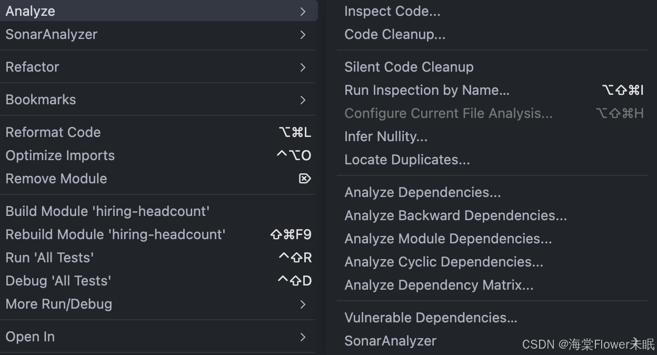Open Inspect Code dialog
The height and width of the screenshot is (355, 657).
pyautogui.click(x=392, y=12)
